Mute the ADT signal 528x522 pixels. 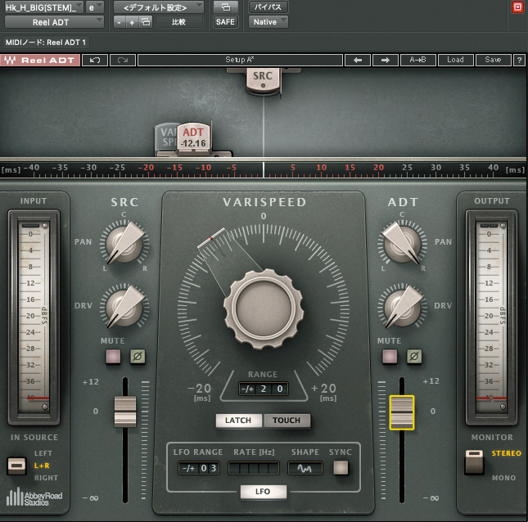coord(390,357)
